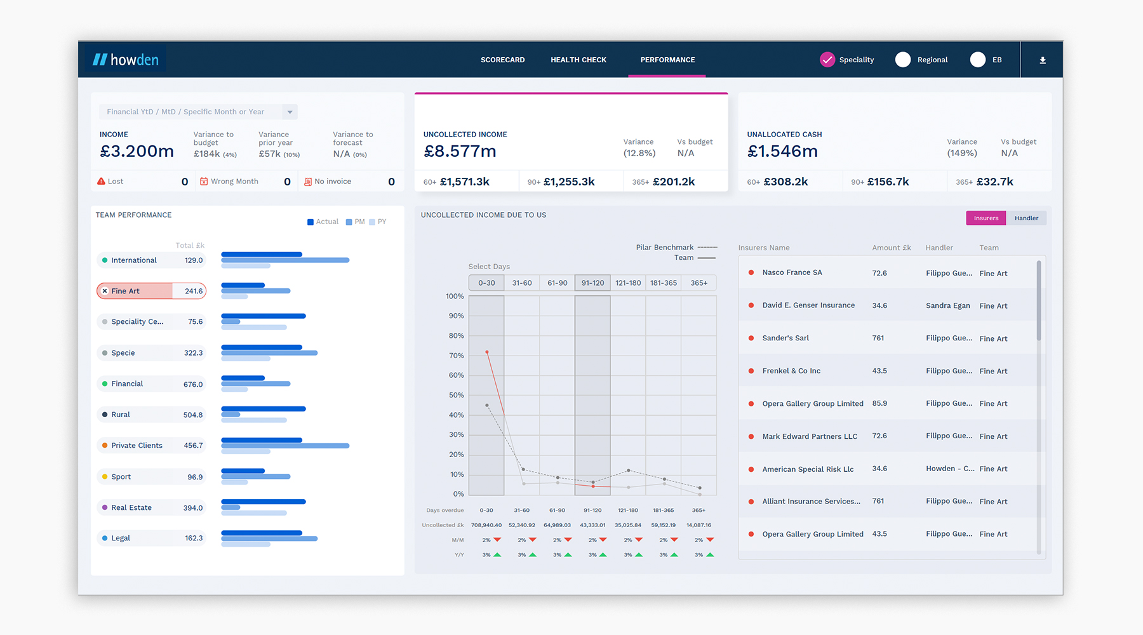
Task: Click red status dot for Mark Edward Partners LLC
Action: (x=751, y=436)
